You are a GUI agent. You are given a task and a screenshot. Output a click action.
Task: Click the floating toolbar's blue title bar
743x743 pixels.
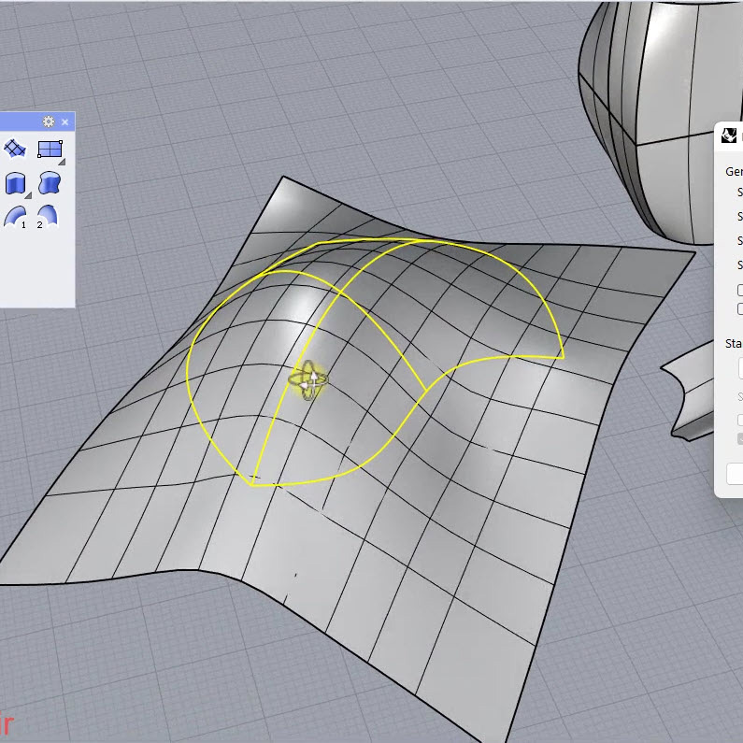[x=19, y=121]
